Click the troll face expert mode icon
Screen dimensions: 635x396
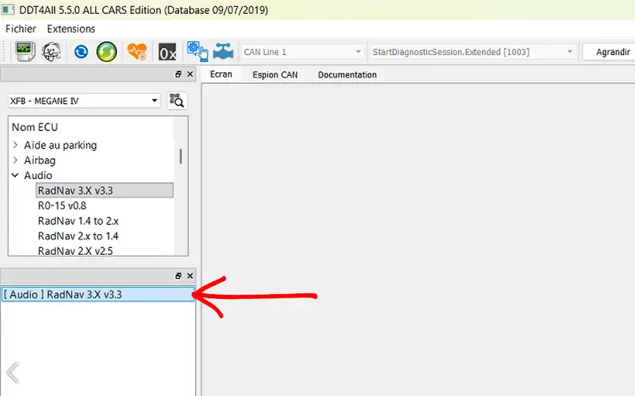pos(52,52)
